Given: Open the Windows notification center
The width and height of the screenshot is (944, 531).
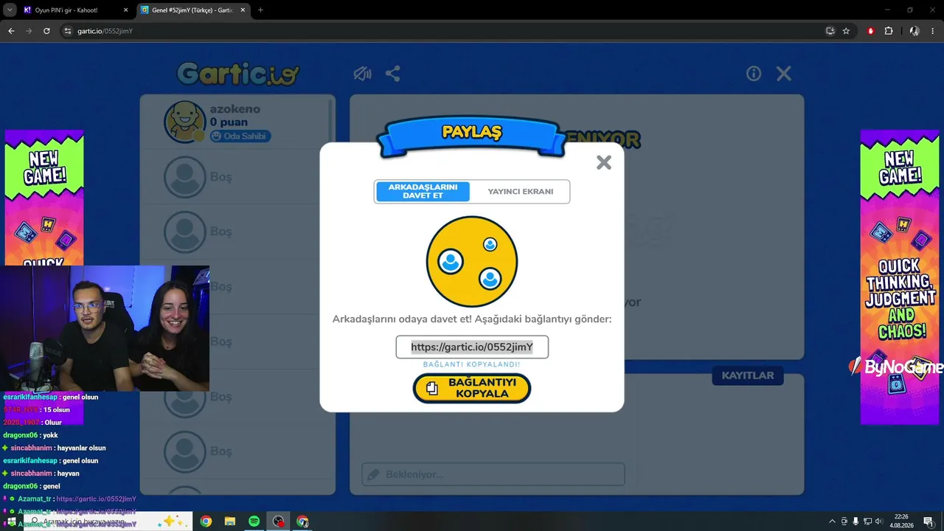Looking at the screenshot, I should click(x=929, y=521).
